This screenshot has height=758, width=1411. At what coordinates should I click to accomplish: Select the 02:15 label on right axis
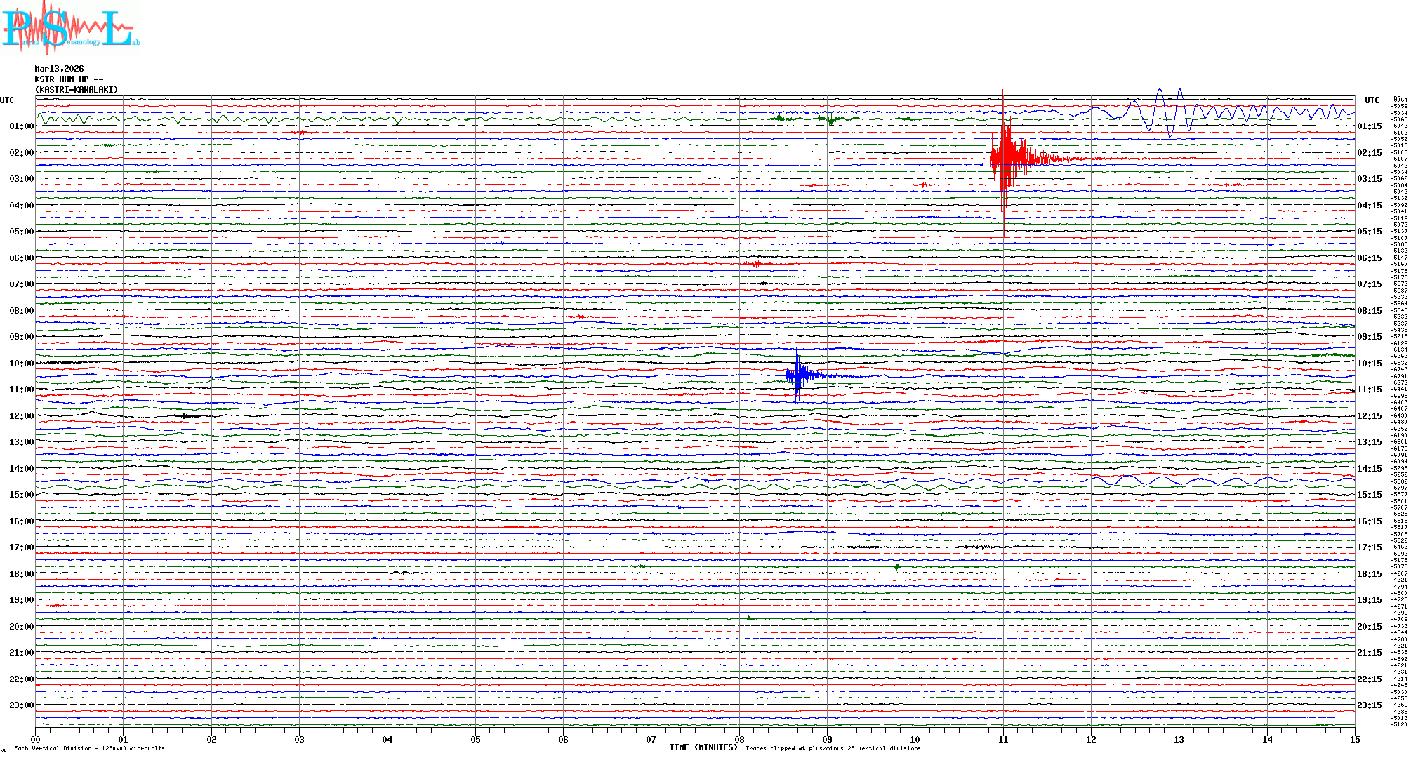(x=1369, y=153)
